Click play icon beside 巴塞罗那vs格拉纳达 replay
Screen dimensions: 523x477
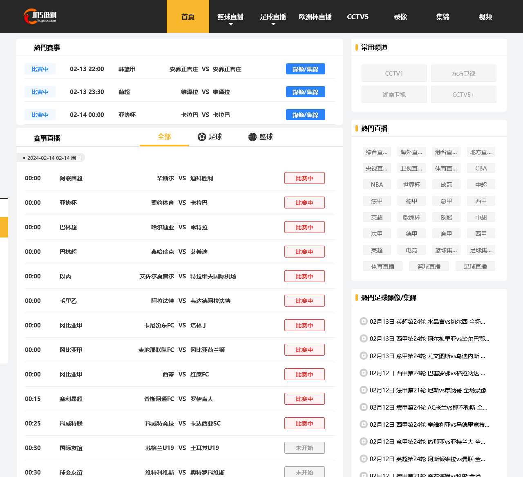click(363, 373)
